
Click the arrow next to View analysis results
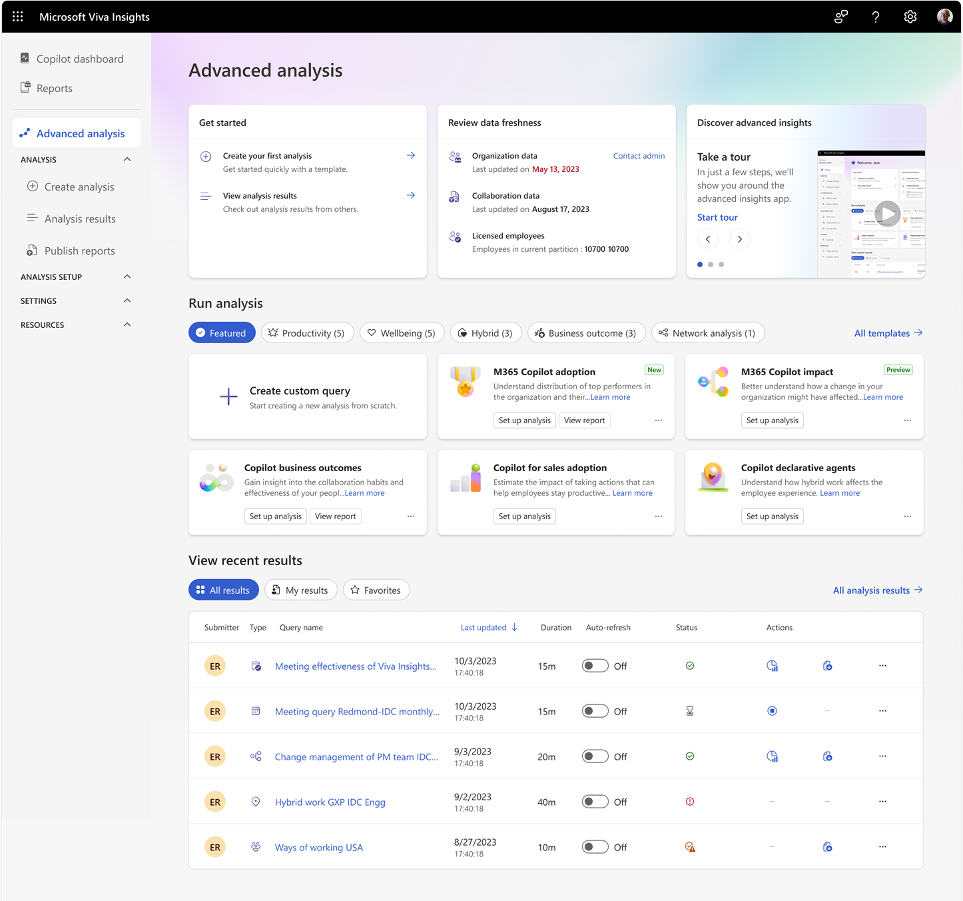tap(411, 195)
